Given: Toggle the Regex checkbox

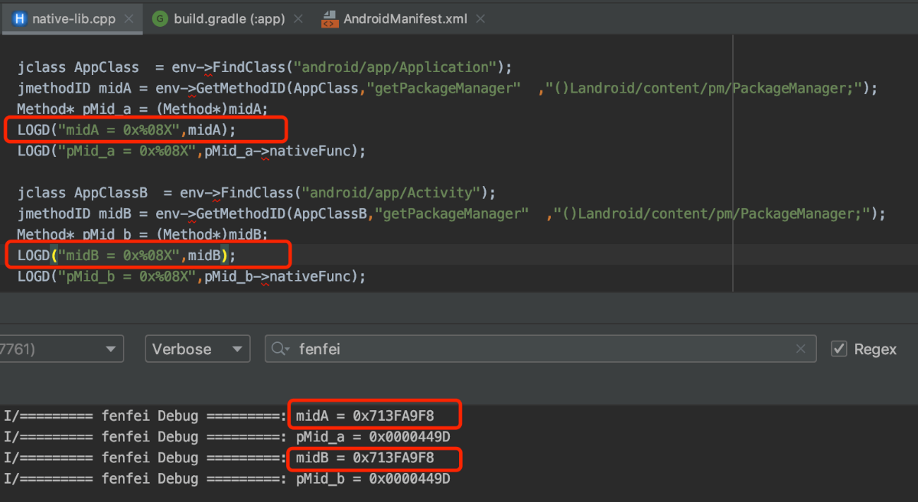Looking at the screenshot, I should coord(839,349).
